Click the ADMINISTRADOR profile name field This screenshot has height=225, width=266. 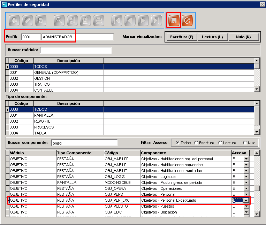(x=78, y=37)
